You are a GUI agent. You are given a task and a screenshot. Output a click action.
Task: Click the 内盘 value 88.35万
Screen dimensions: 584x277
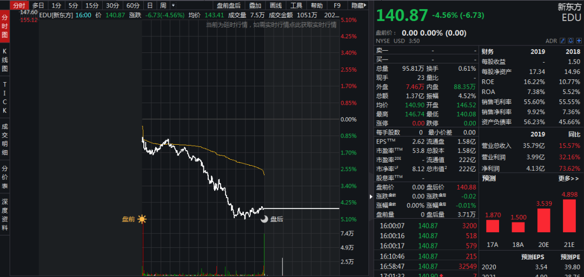click(x=466, y=86)
